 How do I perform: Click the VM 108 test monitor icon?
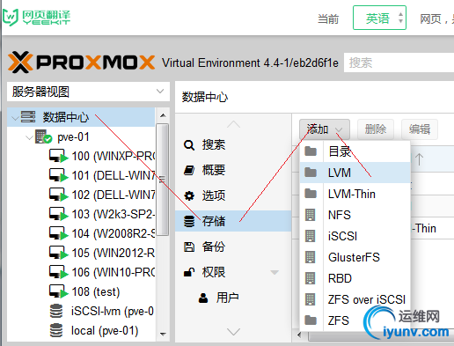click(x=58, y=291)
